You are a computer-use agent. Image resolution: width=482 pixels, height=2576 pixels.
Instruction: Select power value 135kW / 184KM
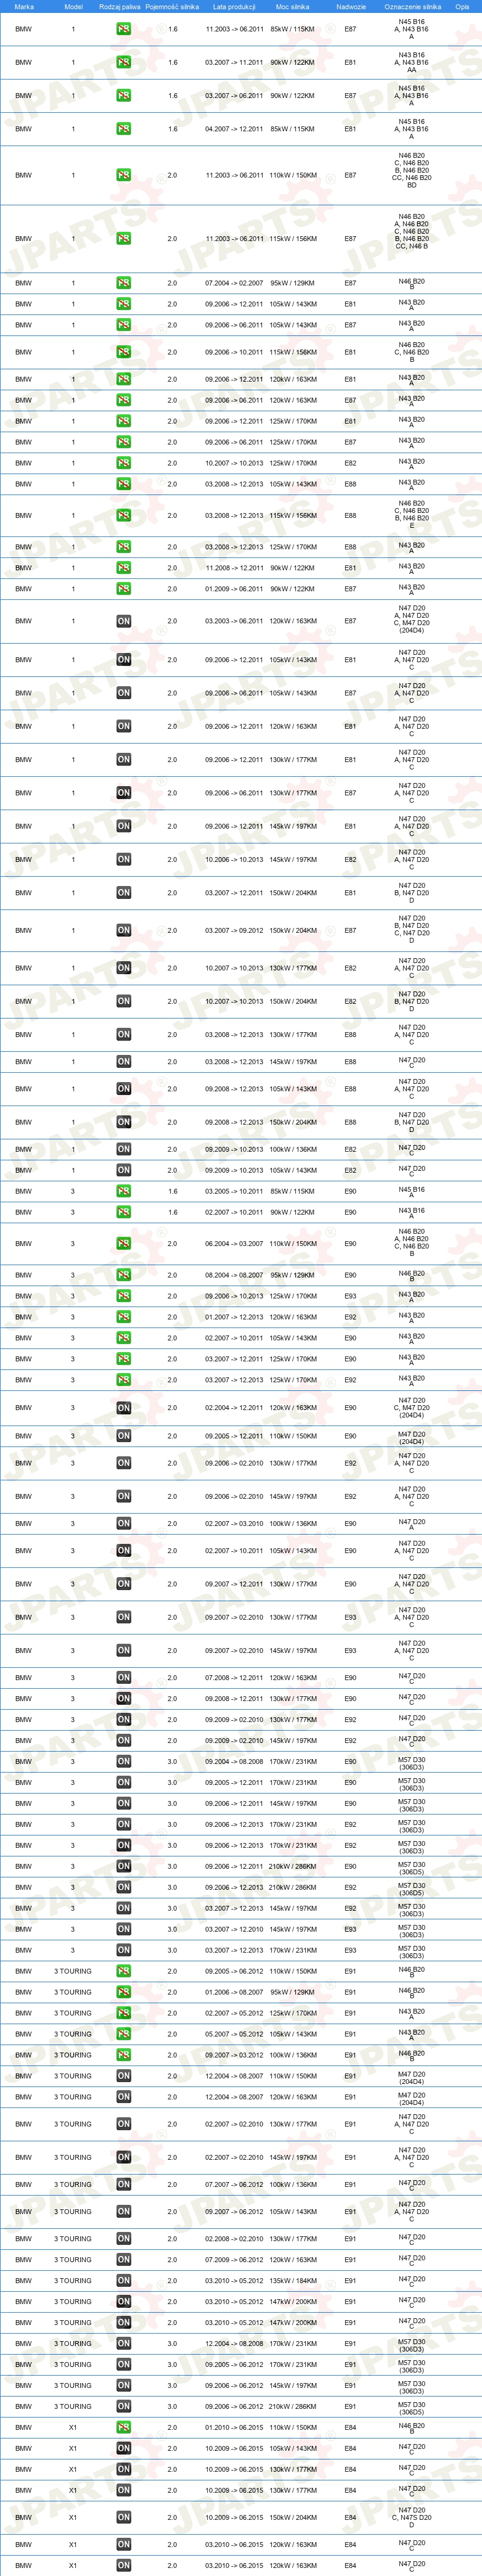[x=292, y=2281]
